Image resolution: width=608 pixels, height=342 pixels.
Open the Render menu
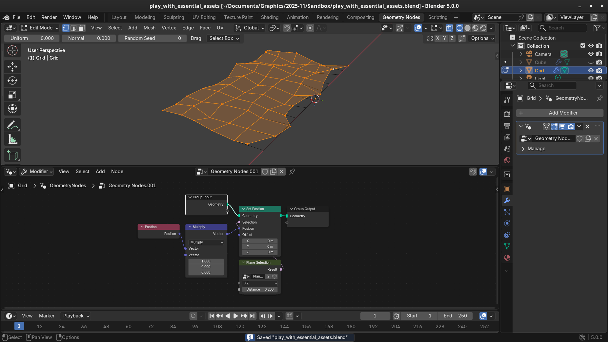(x=49, y=17)
